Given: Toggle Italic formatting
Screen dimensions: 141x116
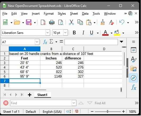Looking at the screenshot, I should click(83, 33).
